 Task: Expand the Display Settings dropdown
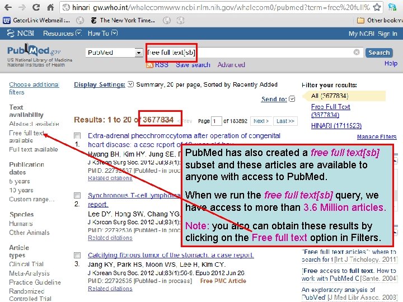point(131,84)
